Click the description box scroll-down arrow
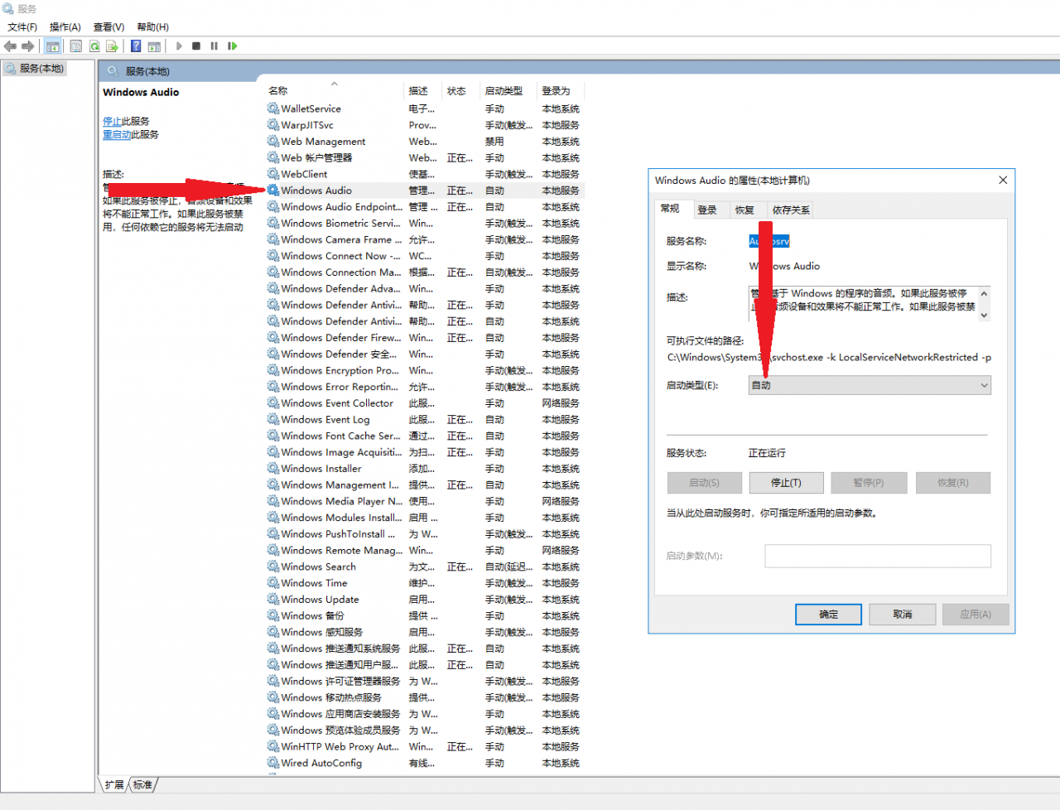The image size is (1060, 810). pos(984,315)
